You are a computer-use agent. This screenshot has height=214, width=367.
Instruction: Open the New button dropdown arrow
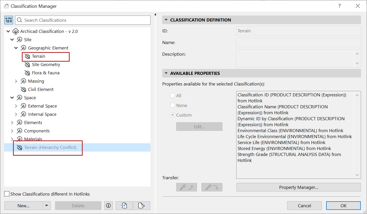[47, 206]
